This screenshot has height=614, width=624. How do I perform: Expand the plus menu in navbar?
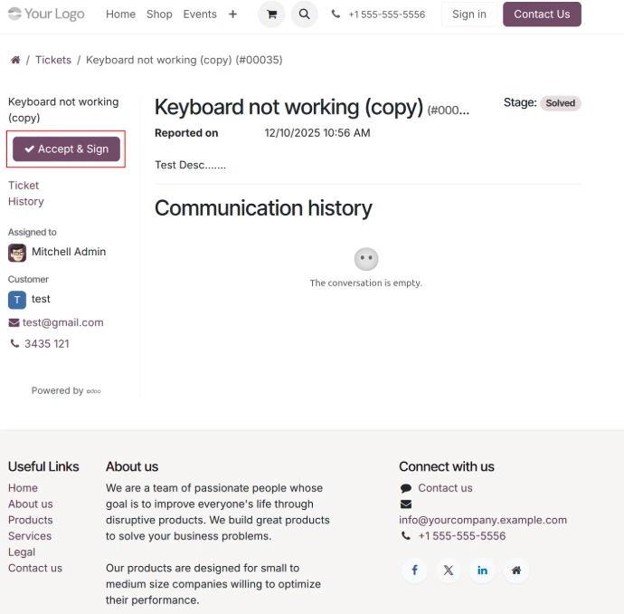232,14
